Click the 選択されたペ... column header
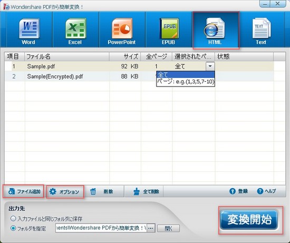This screenshot has height=243, width=290. pos(194,56)
